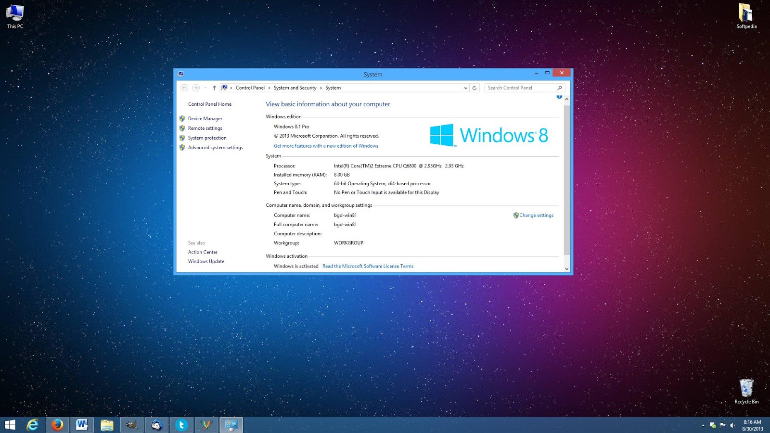This screenshot has height=433, width=770.
Task: Go back in the System window
Action: click(x=184, y=88)
